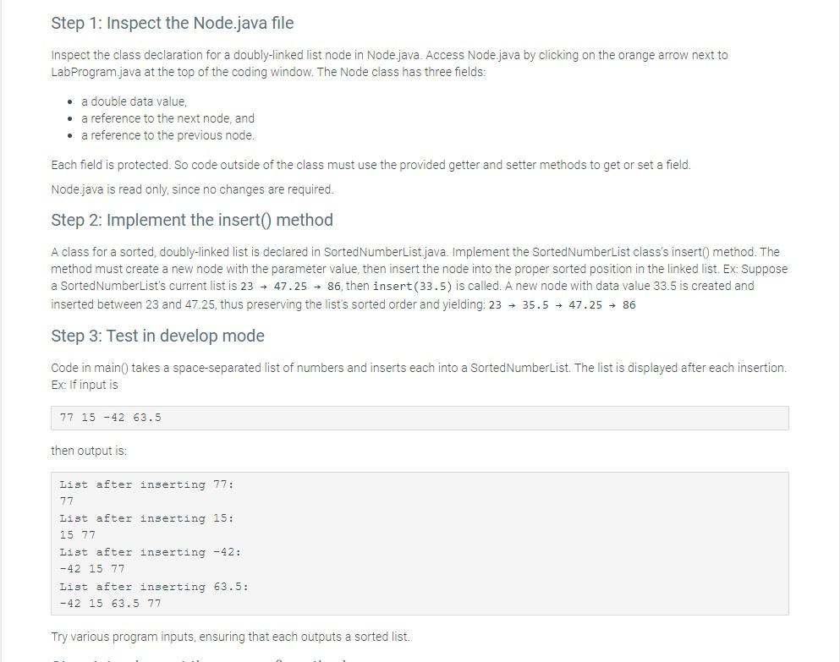Click the 'Each field is protected' sentence

[371, 165]
